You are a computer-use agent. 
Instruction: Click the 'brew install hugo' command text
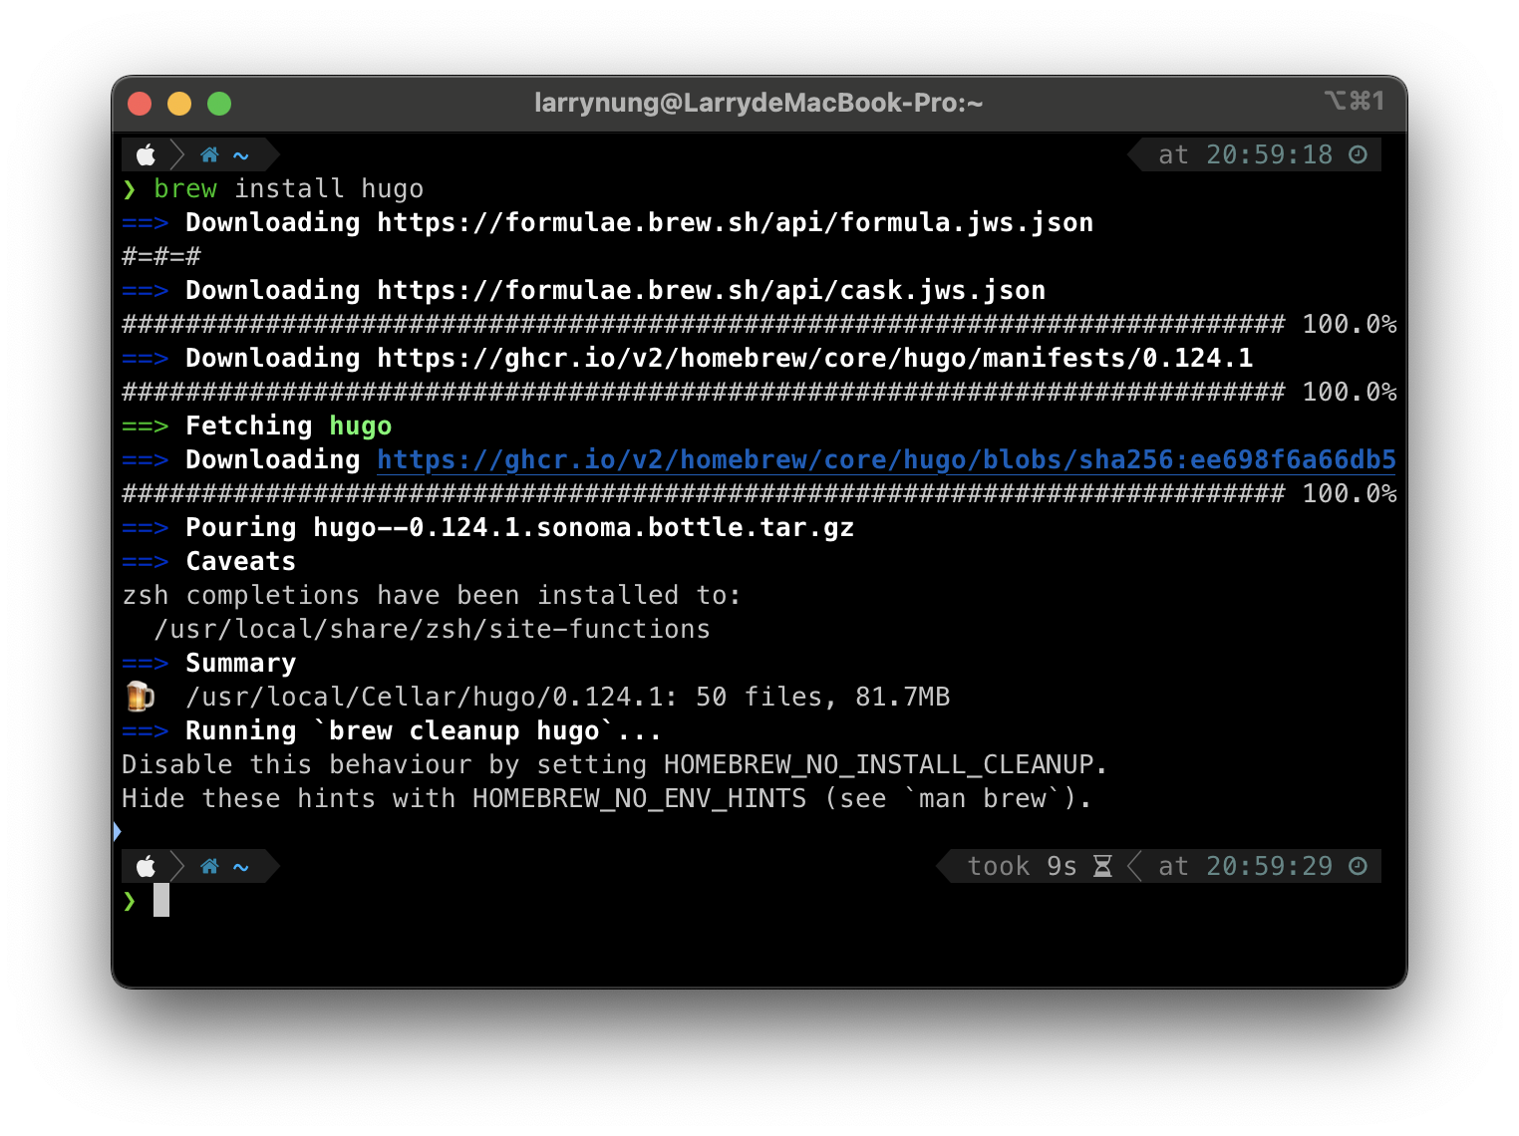pos(289,188)
